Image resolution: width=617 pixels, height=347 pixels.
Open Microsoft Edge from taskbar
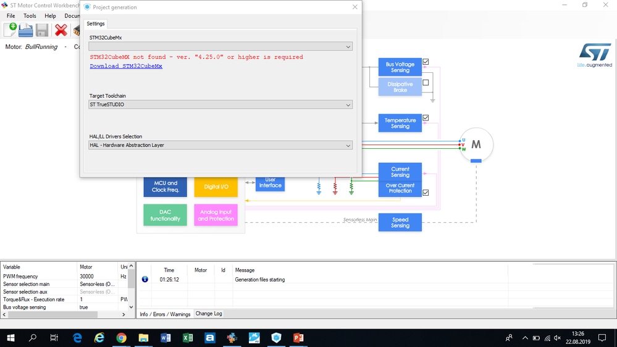77,338
